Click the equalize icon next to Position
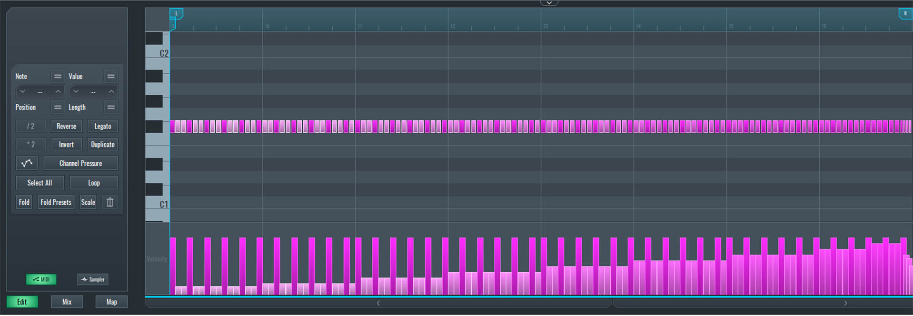The width and height of the screenshot is (913, 316). click(x=58, y=108)
